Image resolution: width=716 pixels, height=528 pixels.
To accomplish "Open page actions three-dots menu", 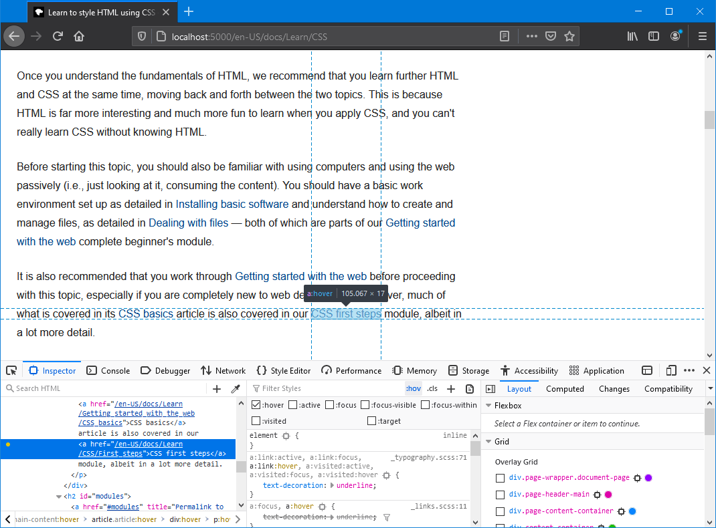I will coord(531,37).
